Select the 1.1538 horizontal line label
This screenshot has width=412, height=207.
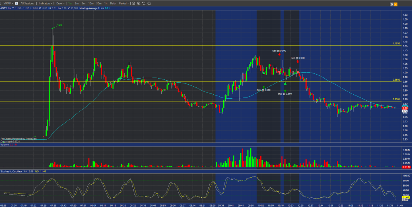pos(396,43)
